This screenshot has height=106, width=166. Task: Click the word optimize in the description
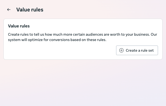[x=35, y=40]
